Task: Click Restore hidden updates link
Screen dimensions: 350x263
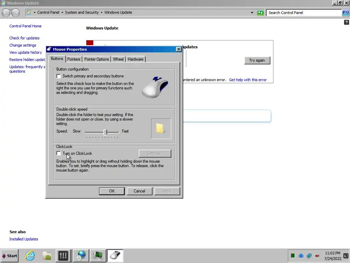Action: (27, 60)
